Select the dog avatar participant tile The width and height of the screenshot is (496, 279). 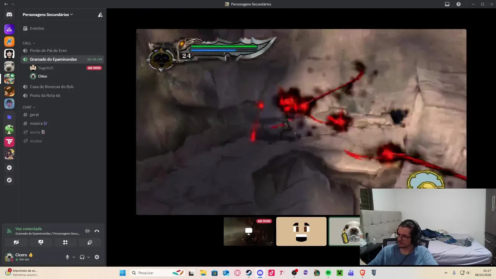(x=344, y=231)
